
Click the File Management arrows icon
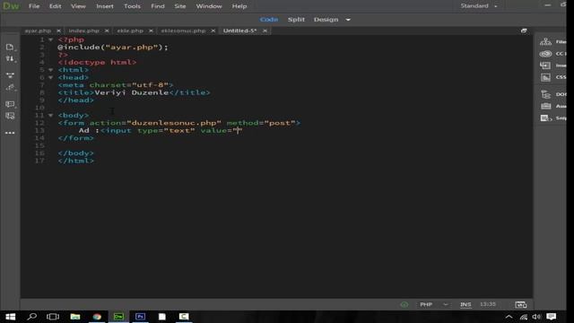[10, 59]
